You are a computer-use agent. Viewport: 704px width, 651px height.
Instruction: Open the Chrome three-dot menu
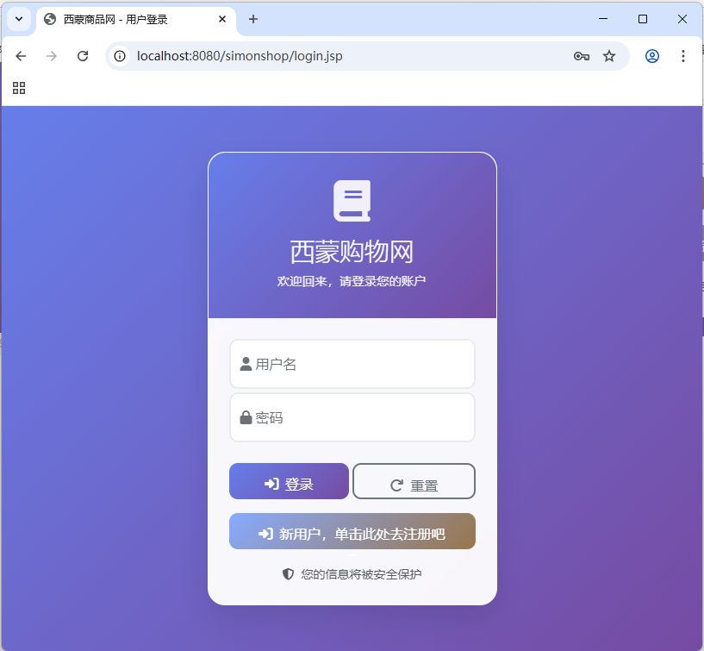tap(683, 56)
